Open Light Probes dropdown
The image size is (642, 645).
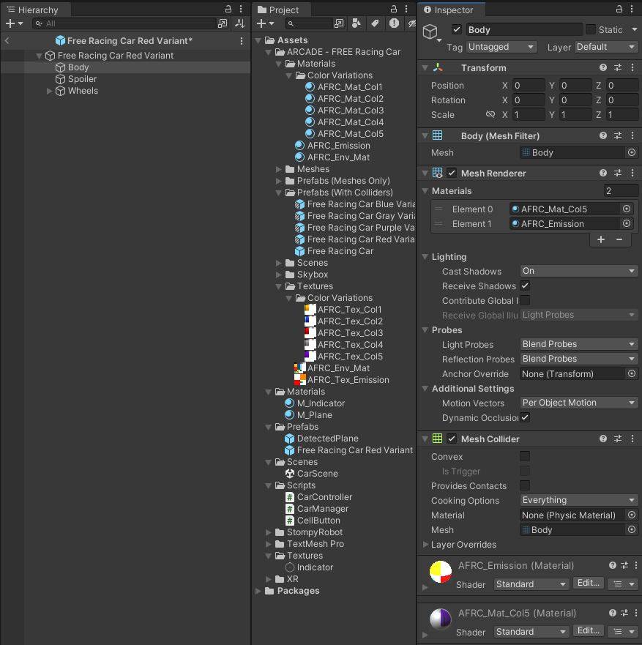[x=579, y=344]
